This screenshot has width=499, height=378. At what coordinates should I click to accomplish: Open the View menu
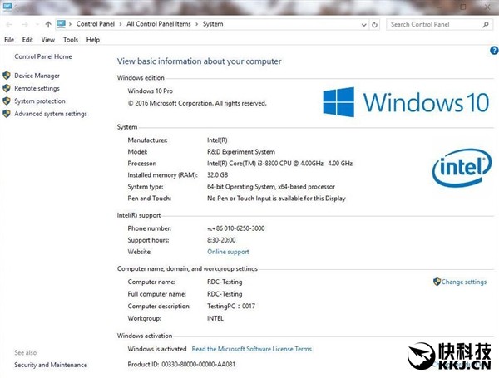(48, 40)
